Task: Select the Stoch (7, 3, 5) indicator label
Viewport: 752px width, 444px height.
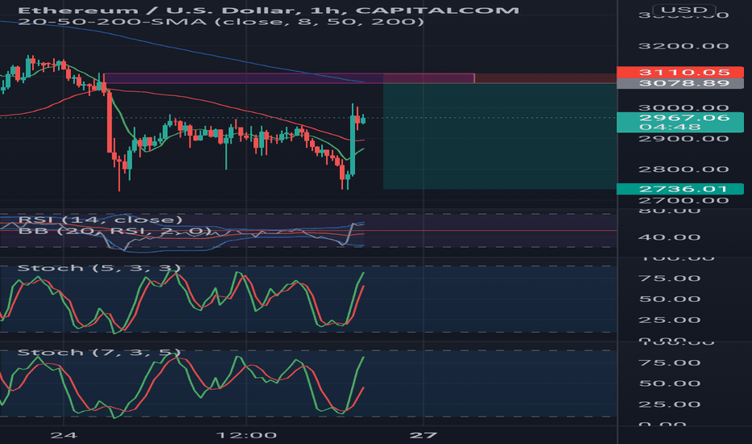Action: point(98,352)
